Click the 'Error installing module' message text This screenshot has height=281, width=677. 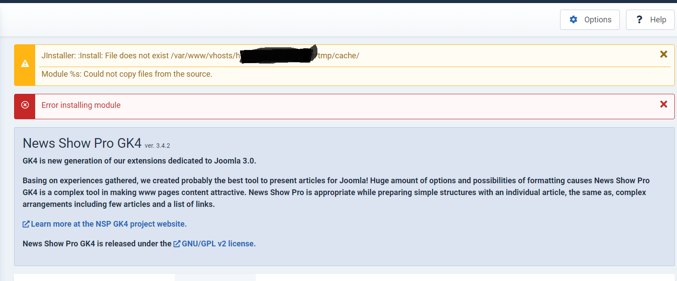point(81,105)
